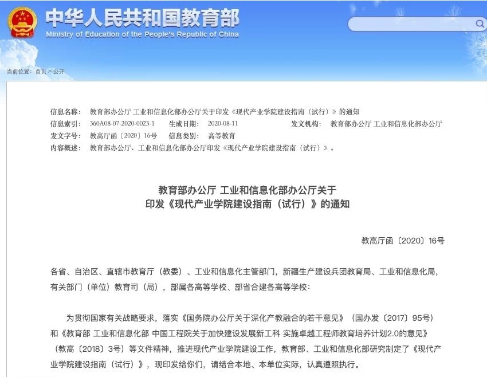Image resolution: width=487 pixels, height=377 pixels.
Task: Click addressee line starting 各省、自治区
Action: coord(245,272)
